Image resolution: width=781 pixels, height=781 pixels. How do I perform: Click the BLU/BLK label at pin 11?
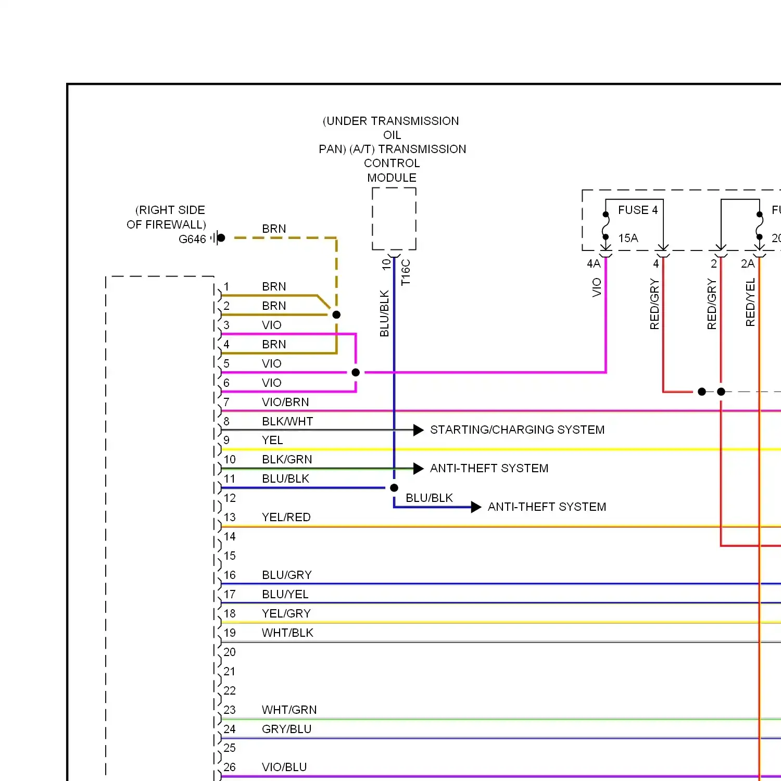pos(285,478)
